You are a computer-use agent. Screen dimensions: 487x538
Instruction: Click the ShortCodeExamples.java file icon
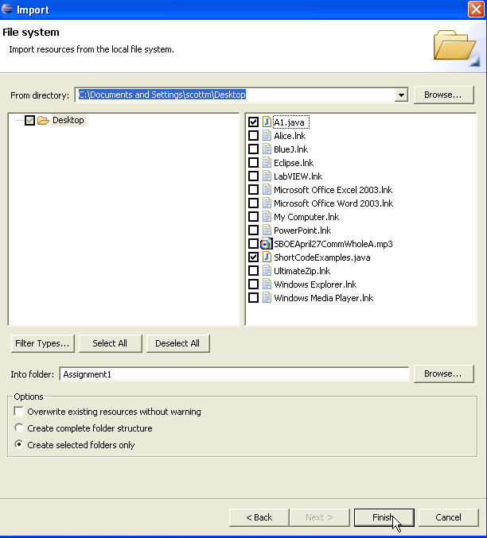[x=267, y=257]
